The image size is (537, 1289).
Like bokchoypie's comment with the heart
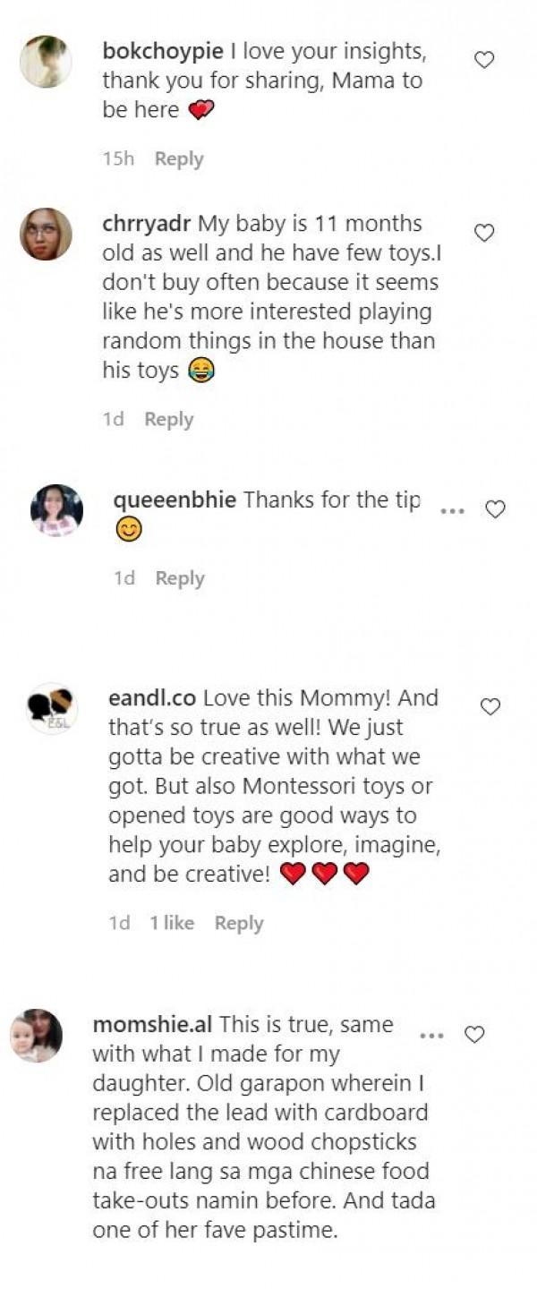pos(484,60)
